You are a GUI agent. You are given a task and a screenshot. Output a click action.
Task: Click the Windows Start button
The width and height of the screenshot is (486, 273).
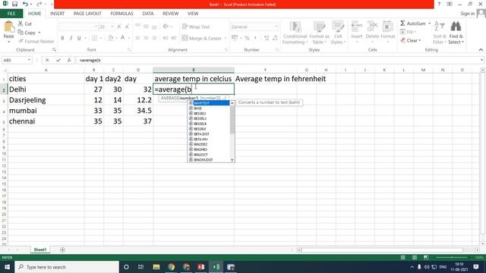7,267
